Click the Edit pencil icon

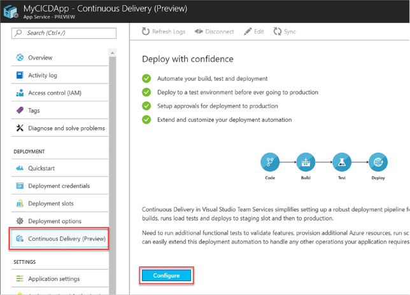click(248, 32)
